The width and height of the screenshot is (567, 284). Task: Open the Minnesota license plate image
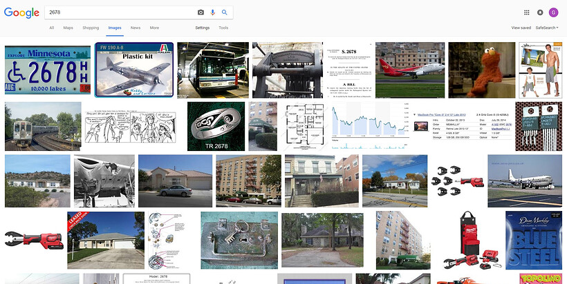click(48, 70)
